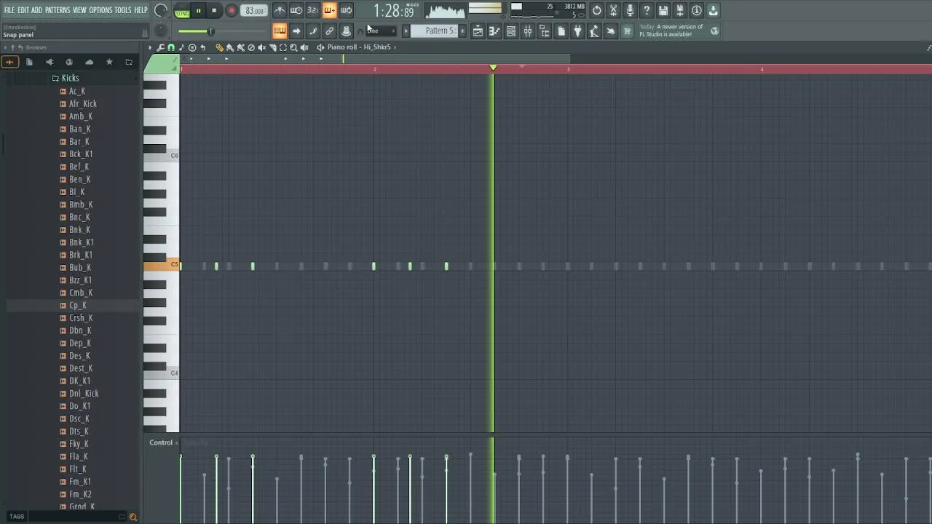Screen dimensions: 932x524
Task: Select the Paint brush tool in piano roll
Action: 230,47
